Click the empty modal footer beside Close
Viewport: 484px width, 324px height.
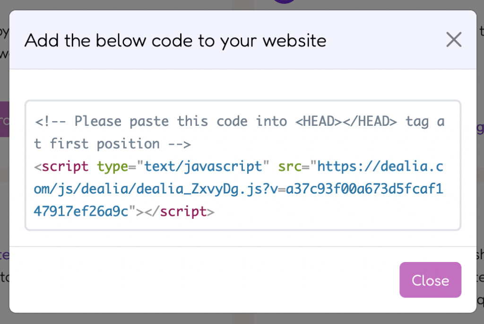tap(204, 280)
